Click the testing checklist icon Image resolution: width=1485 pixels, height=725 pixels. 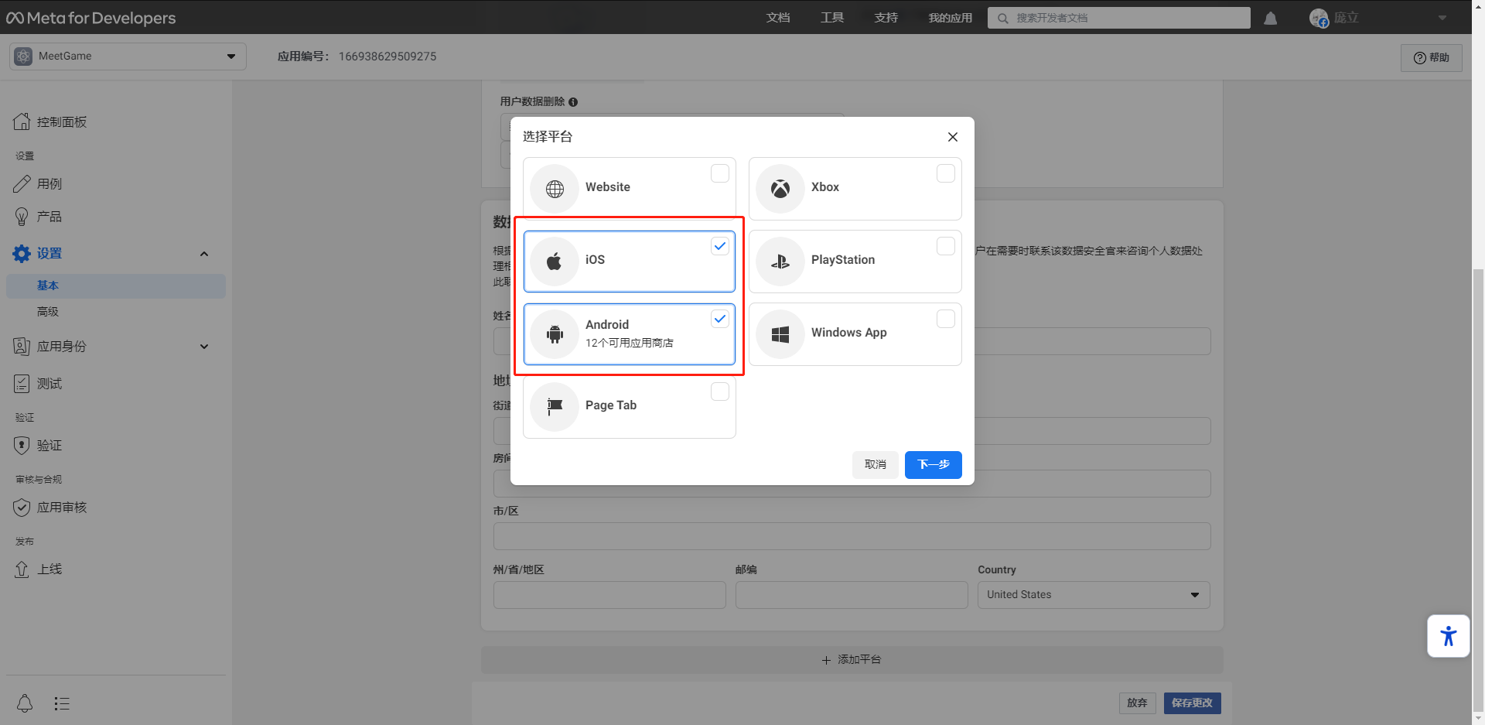(x=22, y=383)
